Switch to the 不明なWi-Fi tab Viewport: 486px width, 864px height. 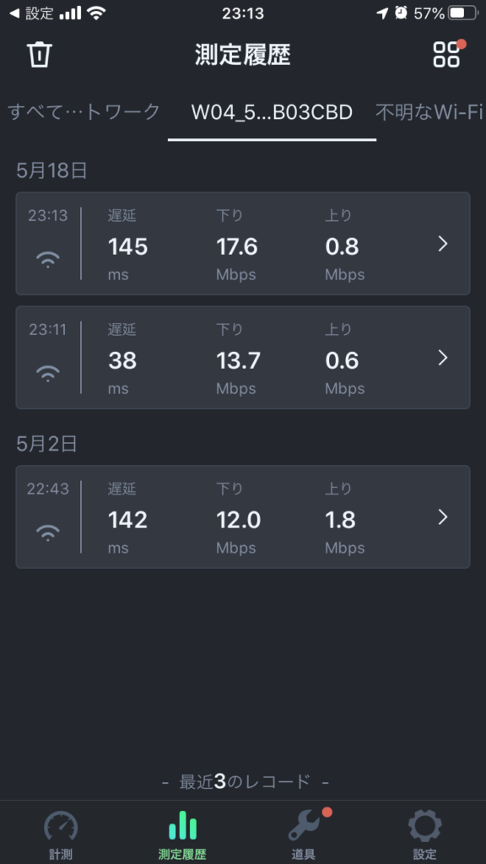(429, 112)
